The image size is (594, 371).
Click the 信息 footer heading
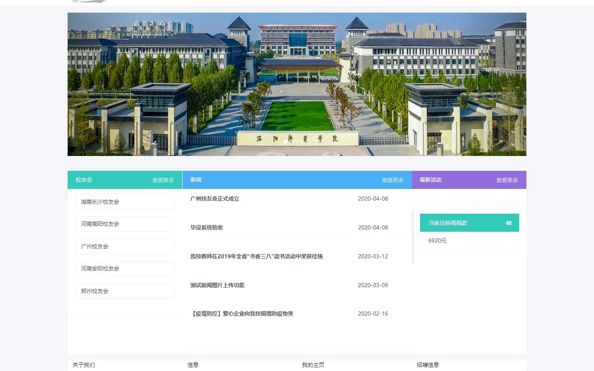(193, 365)
